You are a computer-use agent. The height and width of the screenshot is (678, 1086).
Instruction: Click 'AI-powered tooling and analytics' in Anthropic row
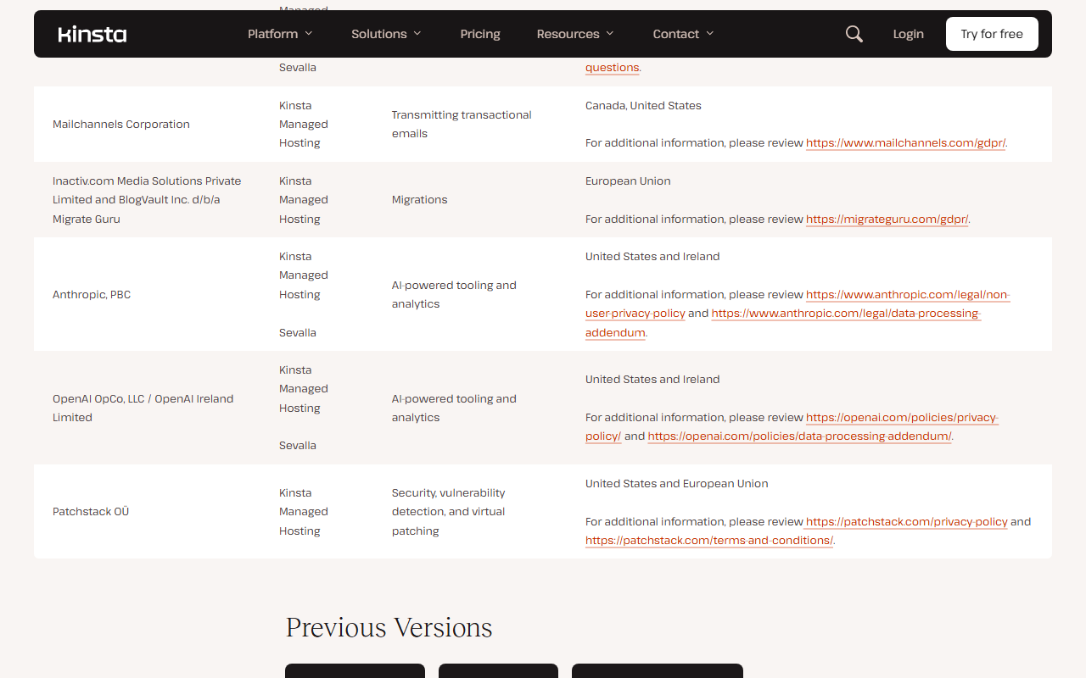point(454,295)
